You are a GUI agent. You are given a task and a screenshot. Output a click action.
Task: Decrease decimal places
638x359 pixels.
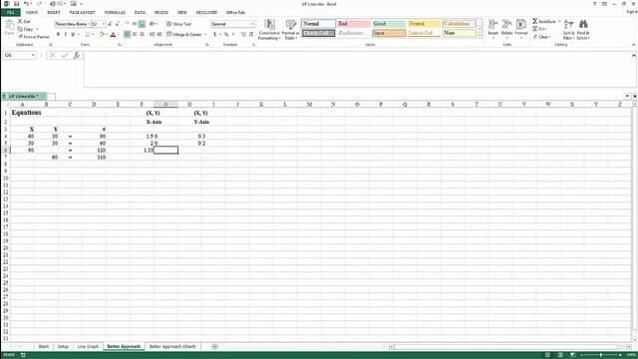pos(251,35)
